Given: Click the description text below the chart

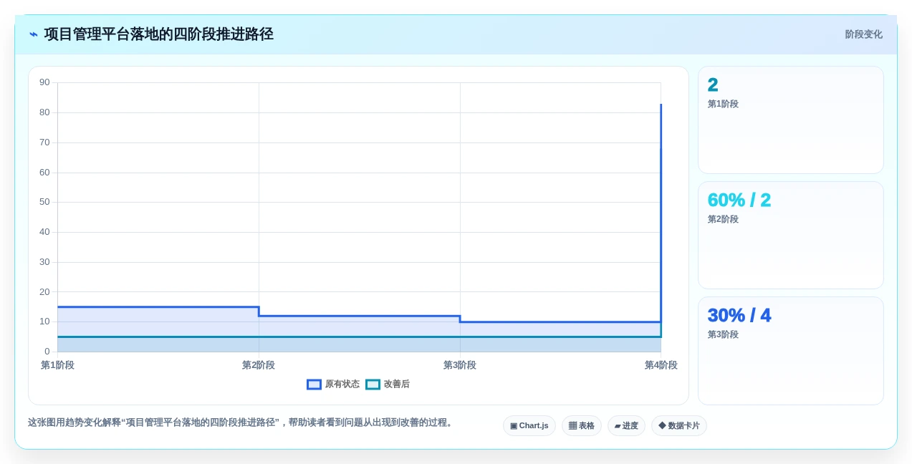Looking at the screenshot, I should point(242,422).
